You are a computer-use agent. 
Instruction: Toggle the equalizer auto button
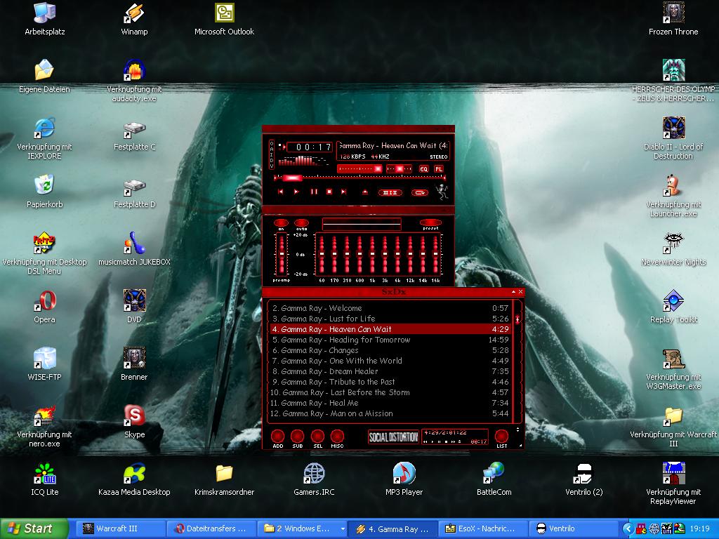pos(301,224)
